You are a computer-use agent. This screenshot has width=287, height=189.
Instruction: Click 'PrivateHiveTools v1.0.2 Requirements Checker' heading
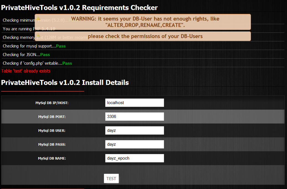coord(80,7)
